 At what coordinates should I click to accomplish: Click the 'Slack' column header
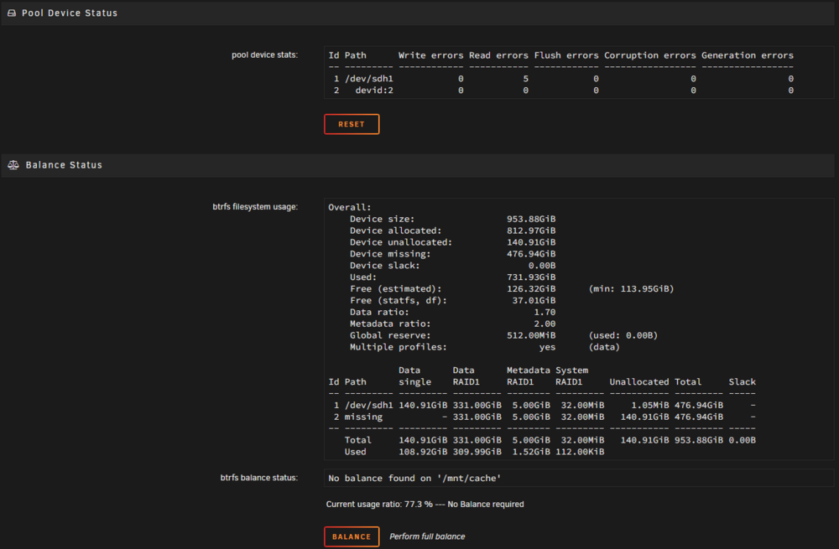pyautogui.click(x=743, y=382)
